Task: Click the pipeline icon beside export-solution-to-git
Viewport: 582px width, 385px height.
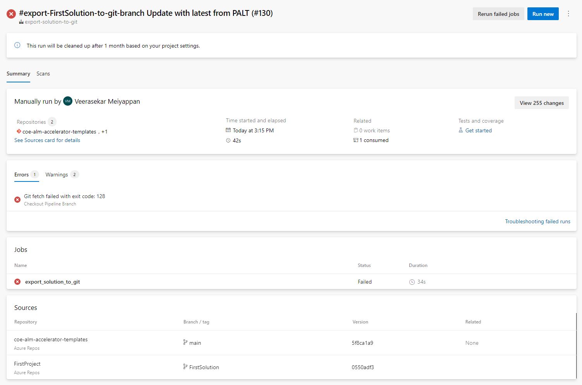Action: coord(21,22)
